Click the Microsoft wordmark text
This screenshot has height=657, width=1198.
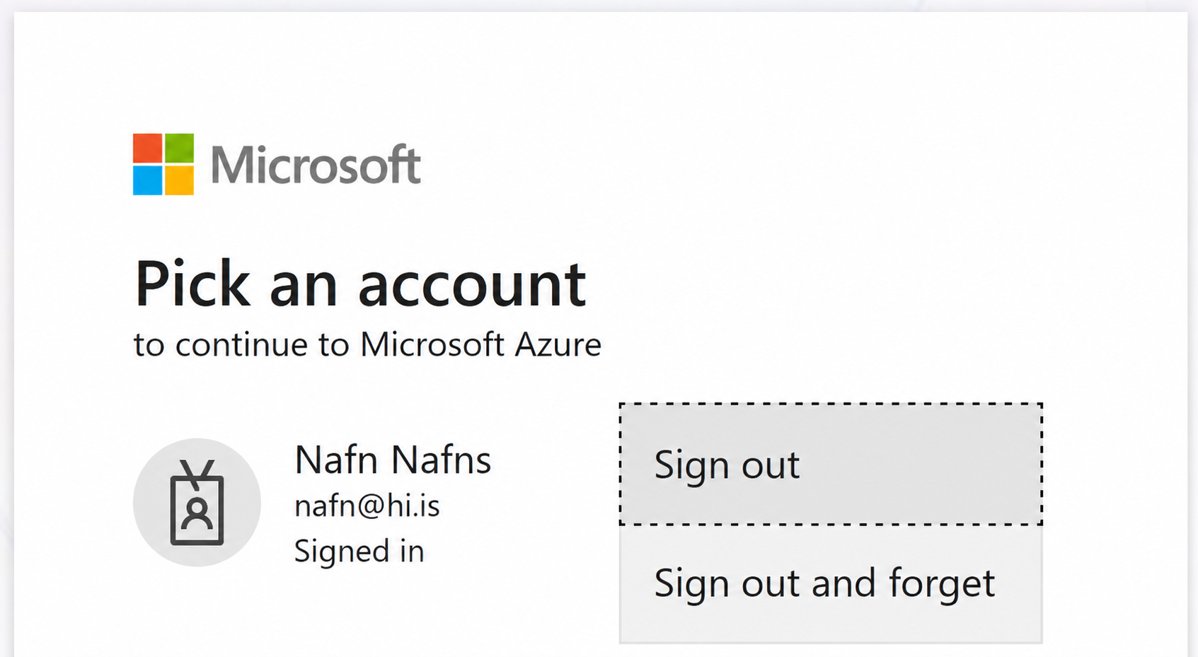316,165
